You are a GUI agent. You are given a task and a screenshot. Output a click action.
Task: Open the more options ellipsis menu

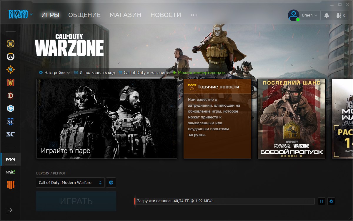193,15
